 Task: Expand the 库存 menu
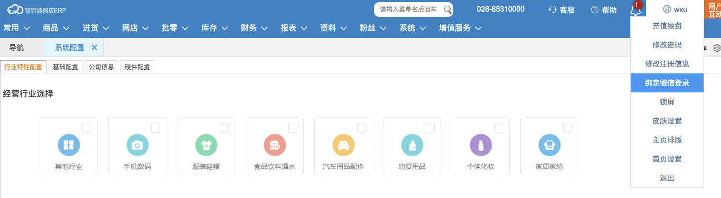point(214,28)
